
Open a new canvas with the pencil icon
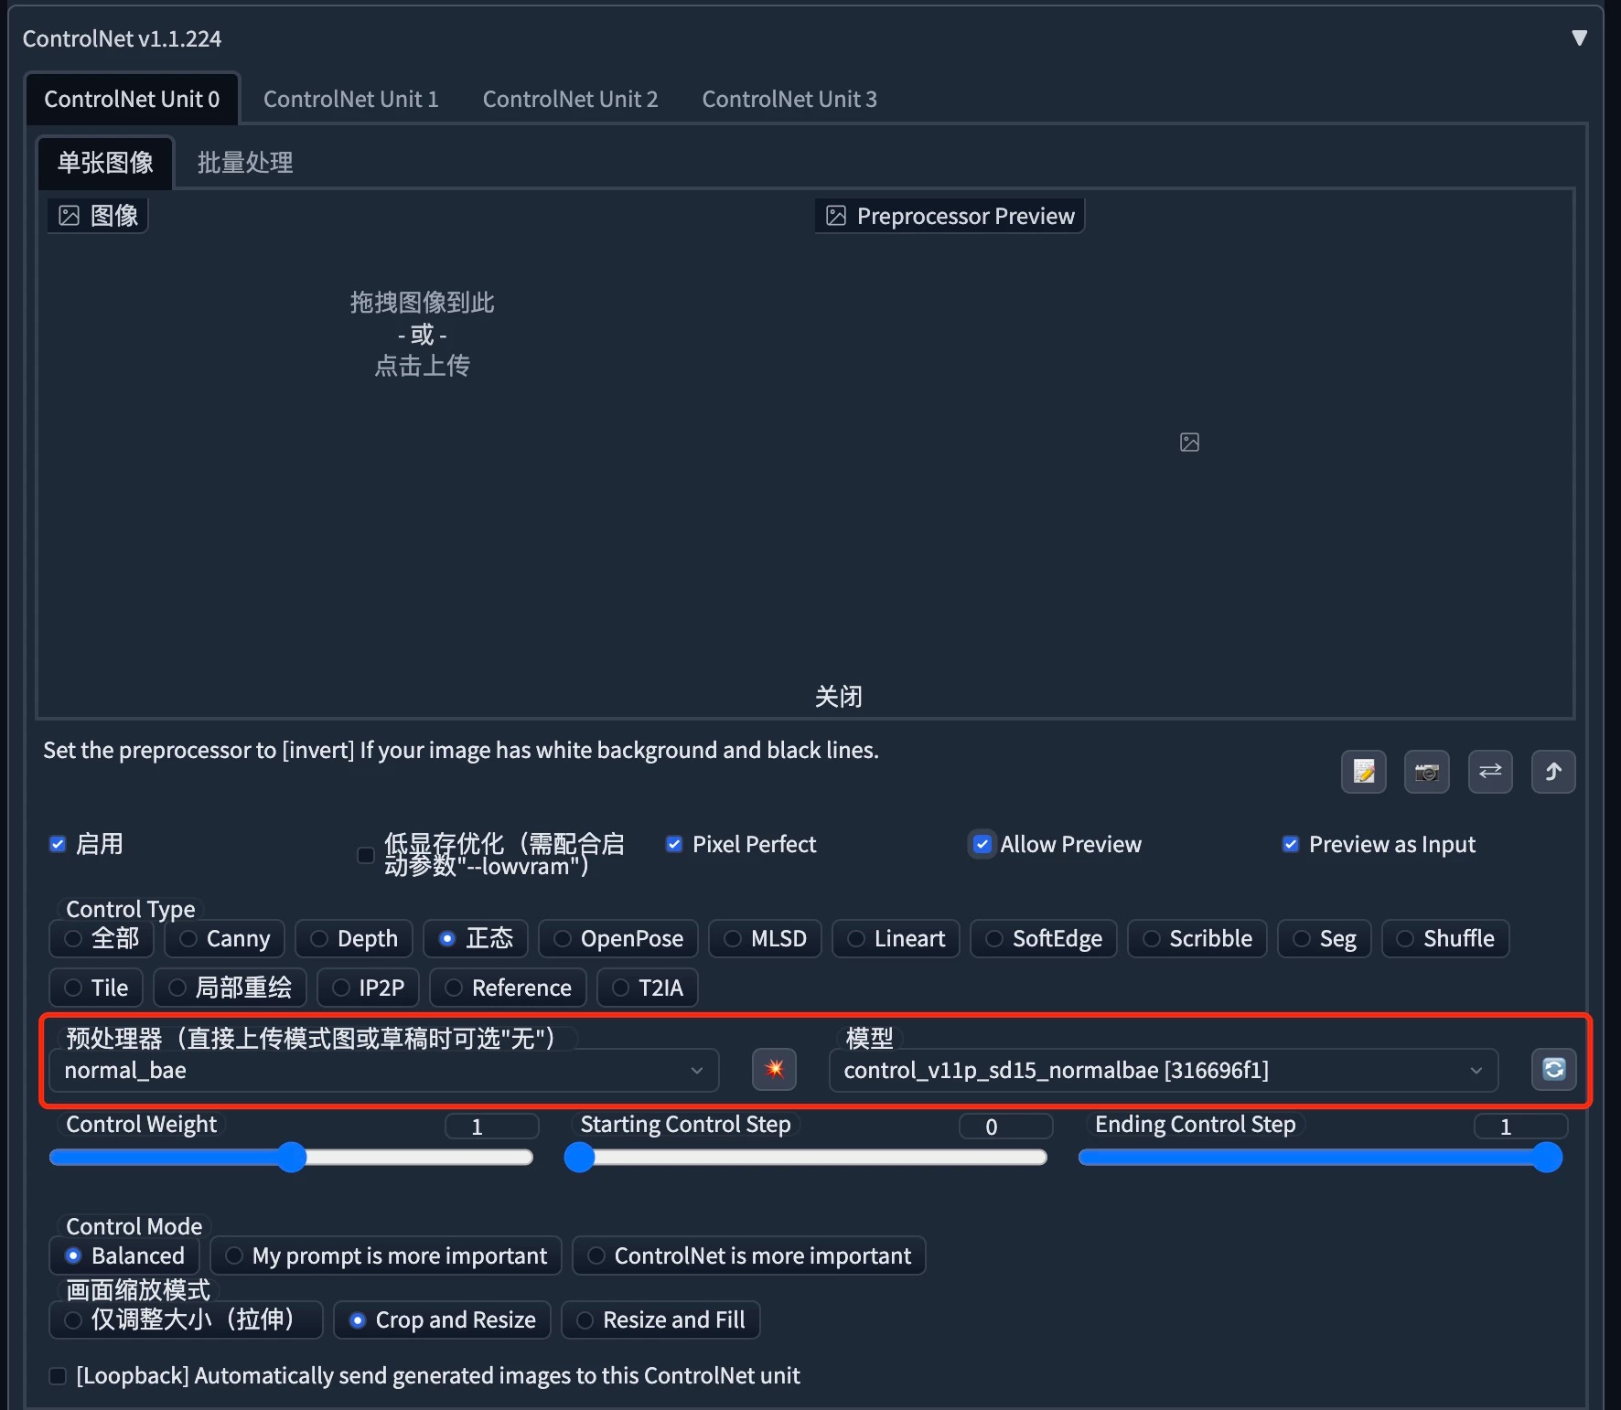click(1363, 771)
